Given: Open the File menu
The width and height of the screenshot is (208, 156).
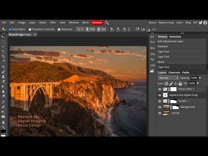Looking at the screenshot, I should 4,23.
